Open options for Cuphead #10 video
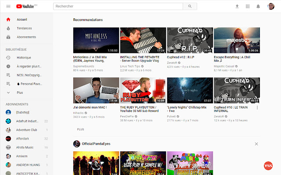 pos(257,108)
